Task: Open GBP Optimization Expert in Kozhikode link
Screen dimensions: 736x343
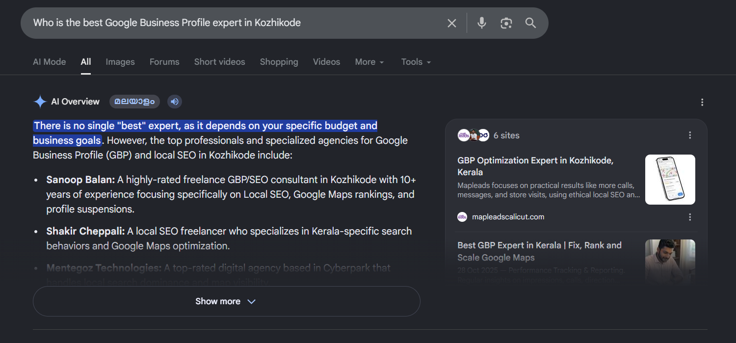Action: (535, 166)
